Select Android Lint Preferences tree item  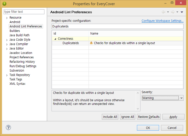click(x=26, y=26)
